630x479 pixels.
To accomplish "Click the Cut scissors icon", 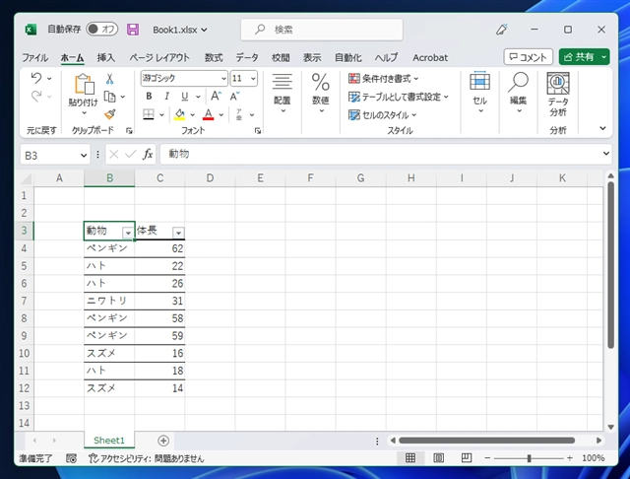I will pyautogui.click(x=109, y=79).
